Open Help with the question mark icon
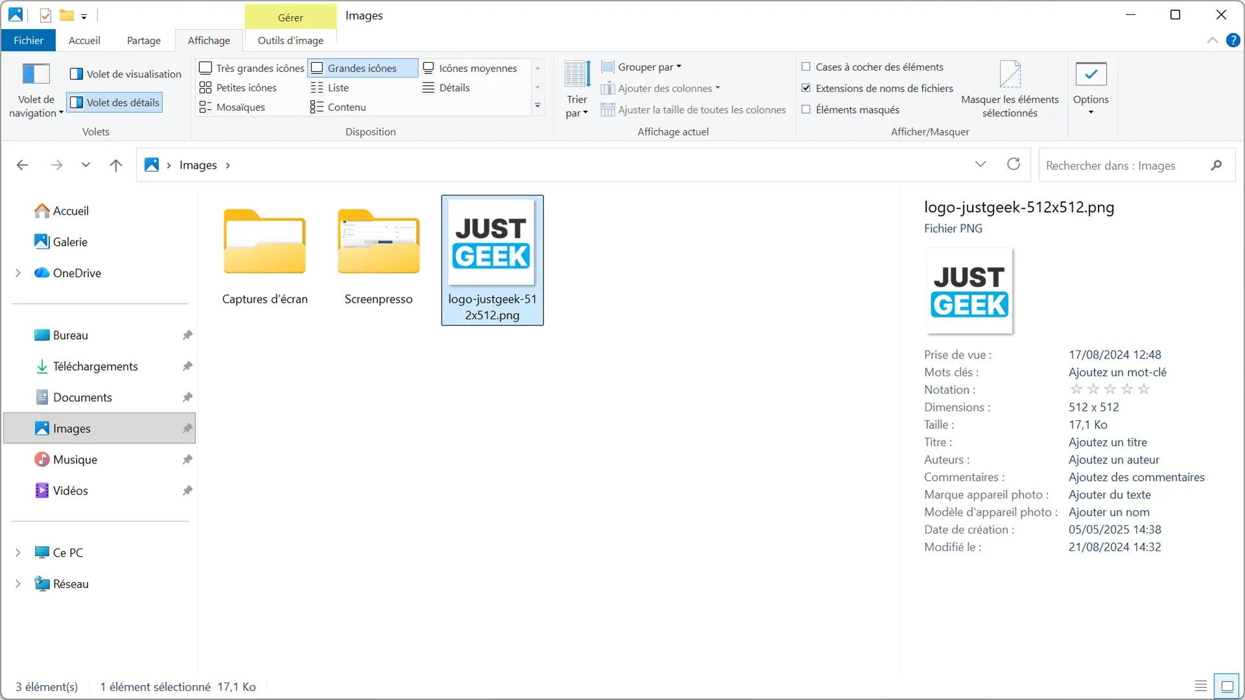The width and height of the screenshot is (1245, 700). tap(1233, 40)
